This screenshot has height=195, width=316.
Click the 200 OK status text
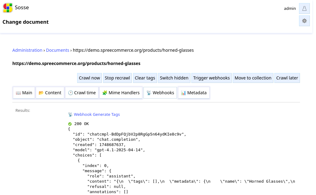(81, 124)
